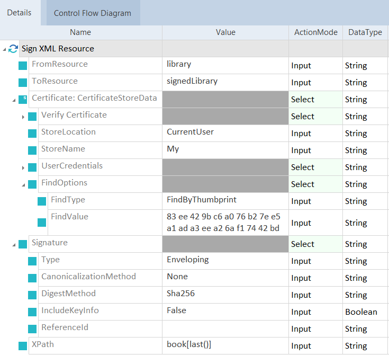Open ActionMode Select cell for Certificate row
Image resolution: width=389 pixels, height=355 pixels.
point(315,100)
